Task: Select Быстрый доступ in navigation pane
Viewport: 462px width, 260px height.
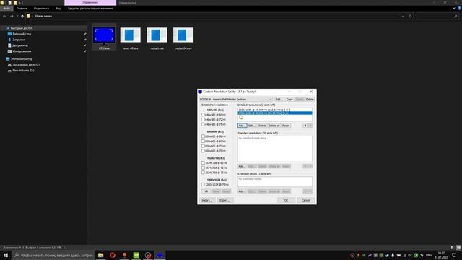Action: coord(22,28)
